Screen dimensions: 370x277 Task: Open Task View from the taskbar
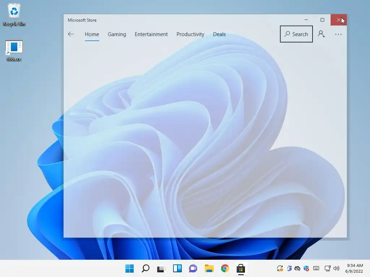[161, 268]
